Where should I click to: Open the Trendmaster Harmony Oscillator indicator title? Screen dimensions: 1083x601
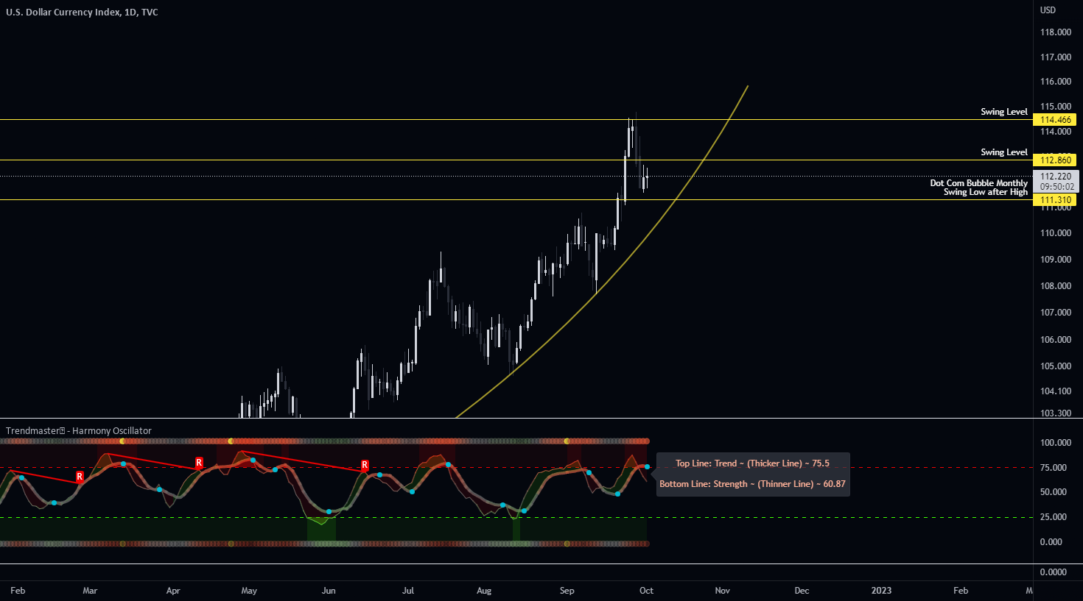pyautogui.click(x=79, y=431)
